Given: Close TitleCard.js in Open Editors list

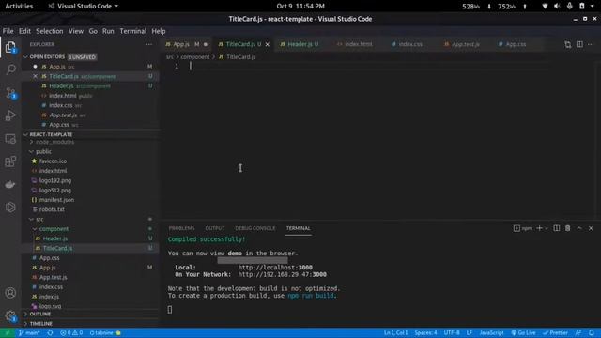Looking at the screenshot, I should (x=35, y=77).
